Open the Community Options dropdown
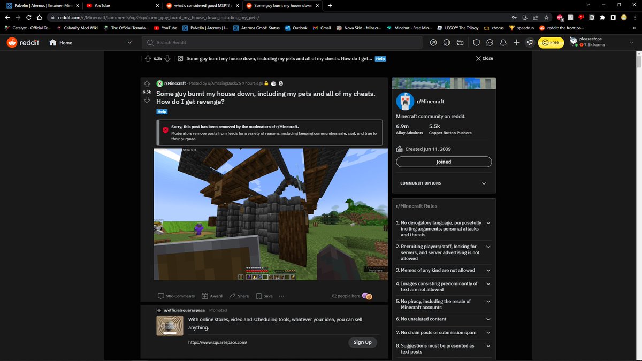 click(444, 183)
